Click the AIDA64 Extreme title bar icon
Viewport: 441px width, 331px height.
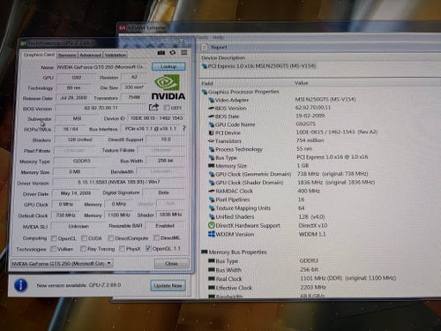(123, 28)
